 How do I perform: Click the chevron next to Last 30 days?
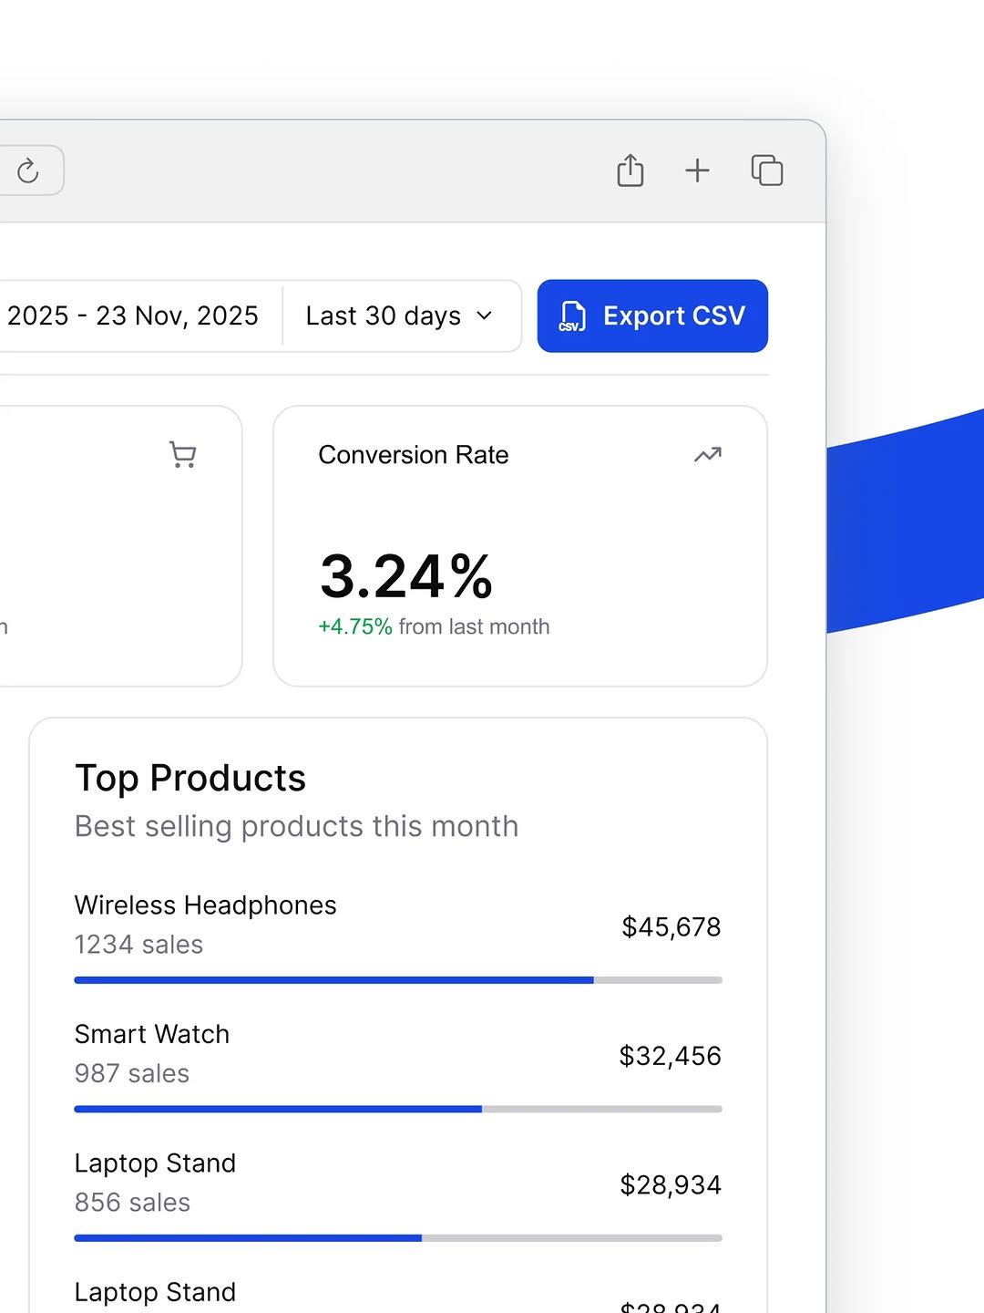484,316
